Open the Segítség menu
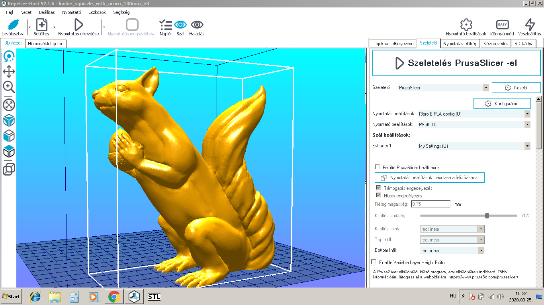This screenshot has width=544, height=305. click(x=121, y=12)
